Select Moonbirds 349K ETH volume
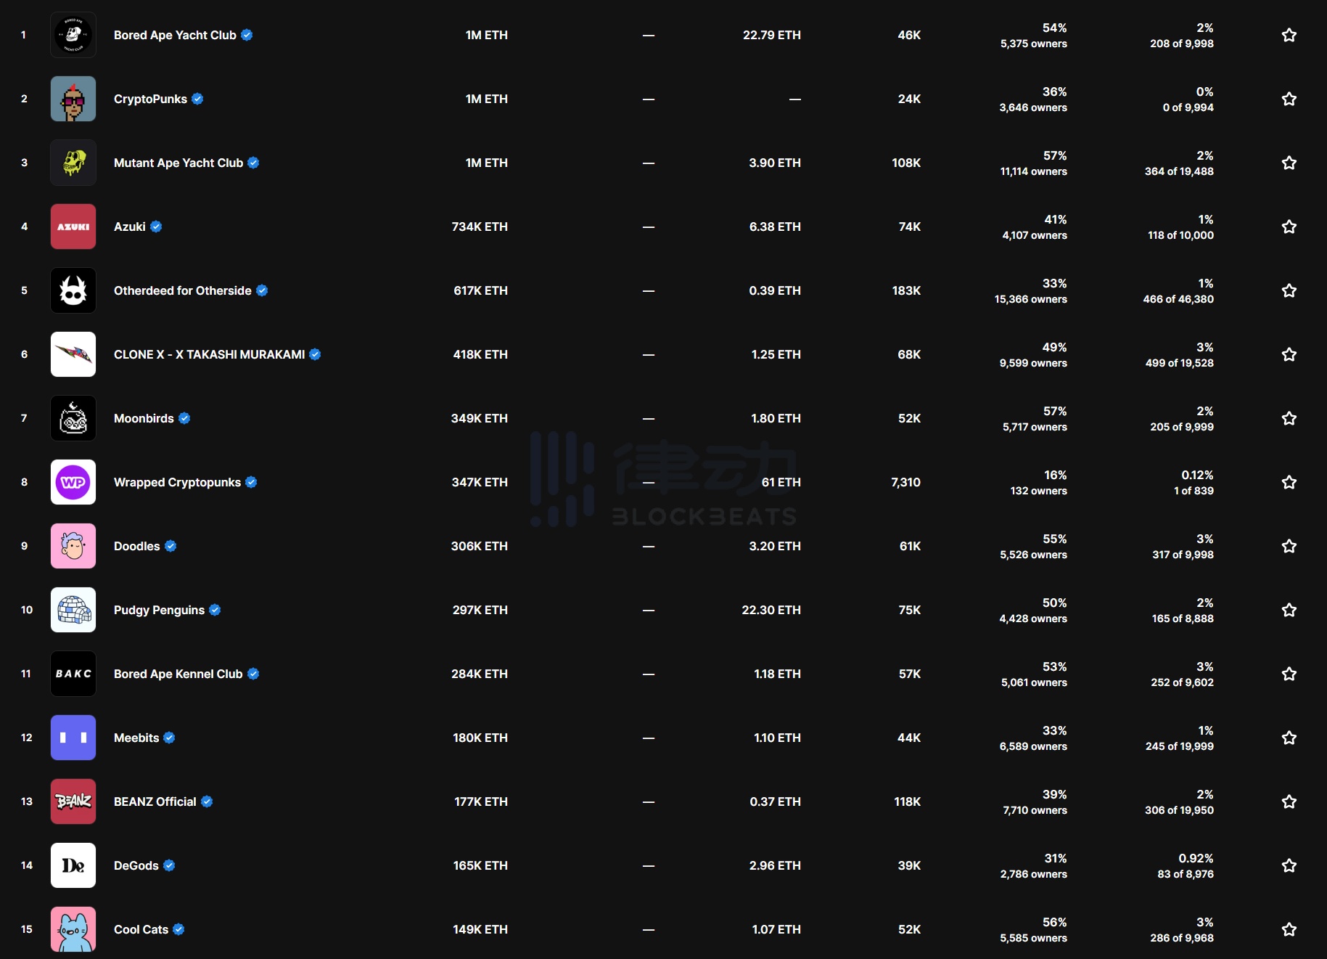Screen dimensions: 1327x959 480,418
